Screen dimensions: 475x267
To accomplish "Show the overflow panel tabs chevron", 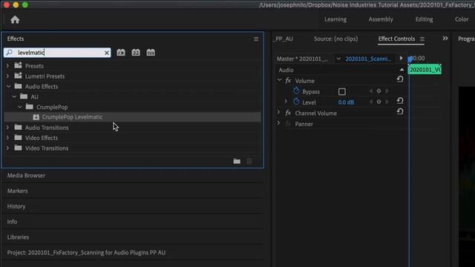I will (445, 39).
